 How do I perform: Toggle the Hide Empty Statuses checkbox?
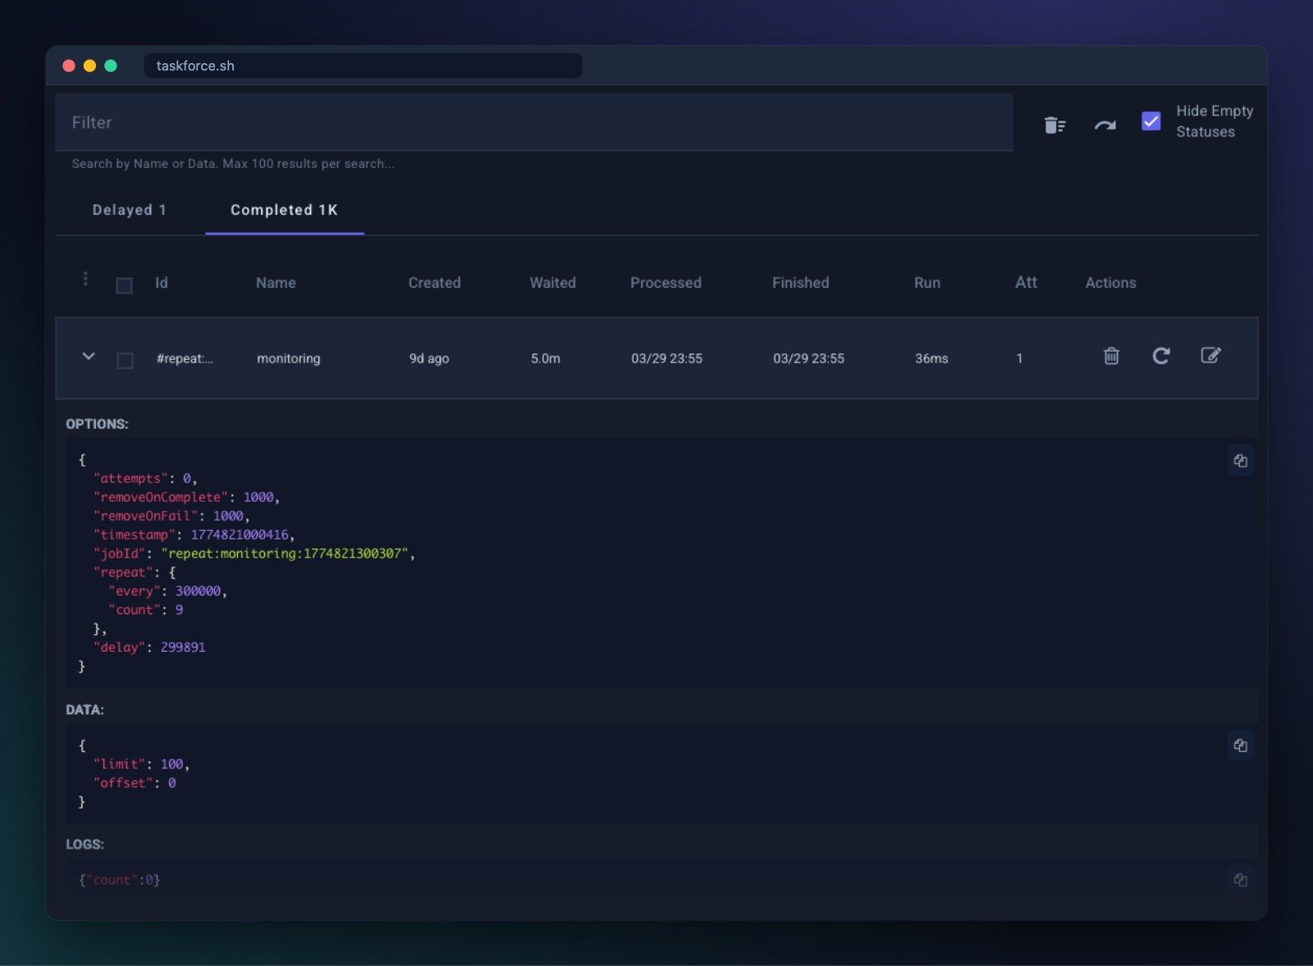(x=1151, y=121)
